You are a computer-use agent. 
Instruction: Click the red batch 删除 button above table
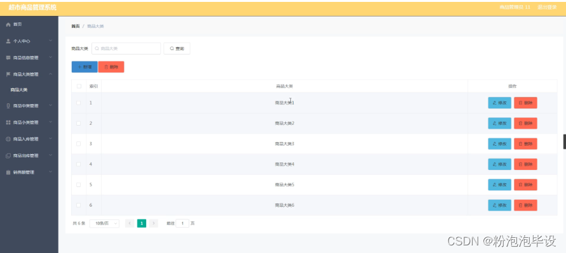coord(111,67)
